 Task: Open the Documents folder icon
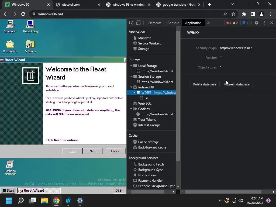pyautogui.click(x=10, y=46)
